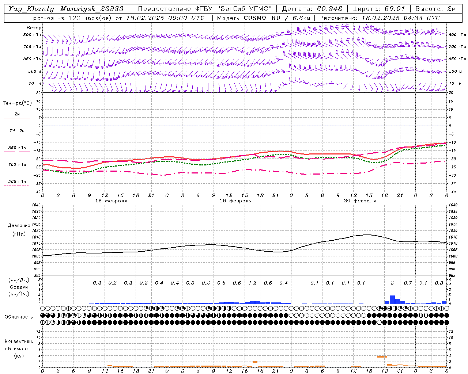Click the Конвективн. convective cloud label
468x374 pixels.
coord(19,341)
